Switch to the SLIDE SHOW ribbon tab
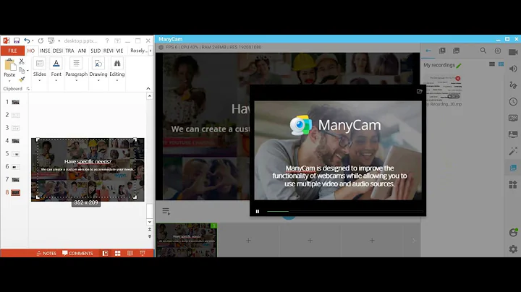 tap(96, 51)
